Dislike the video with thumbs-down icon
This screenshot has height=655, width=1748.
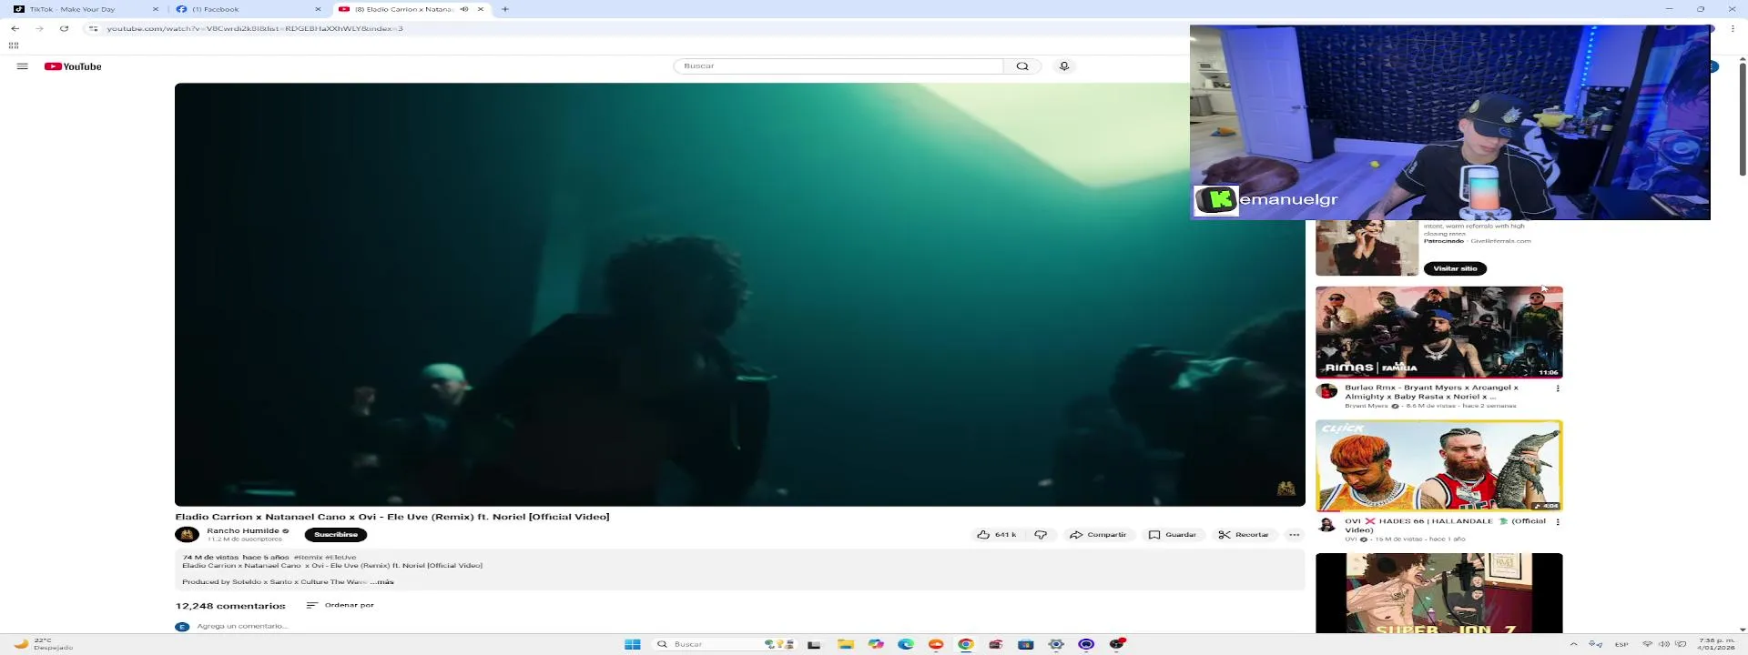coord(1041,535)
